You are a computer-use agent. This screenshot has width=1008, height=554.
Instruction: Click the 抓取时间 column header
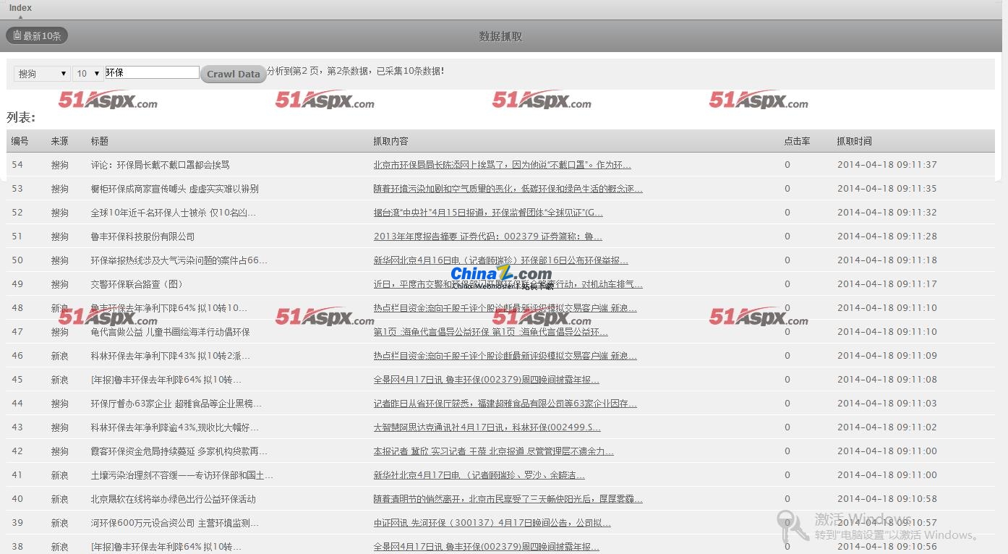coord(854,141)
